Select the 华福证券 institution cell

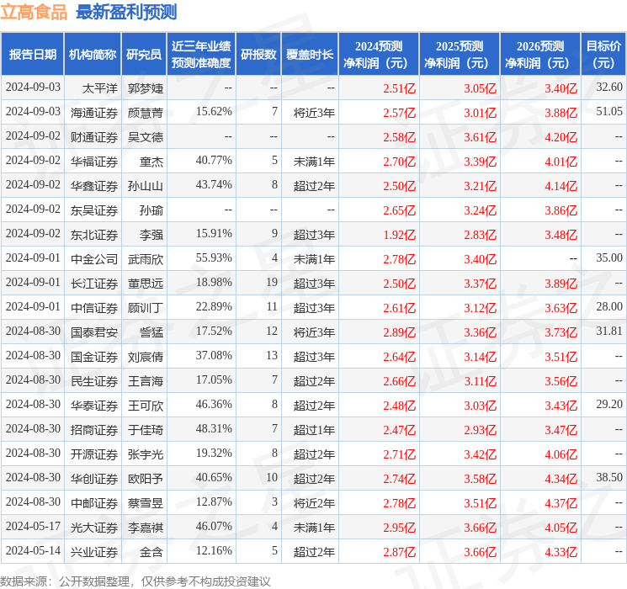pos(94,162)
